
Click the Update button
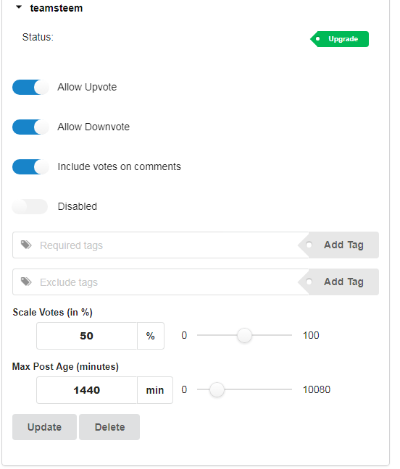click(x=45, y=427)
